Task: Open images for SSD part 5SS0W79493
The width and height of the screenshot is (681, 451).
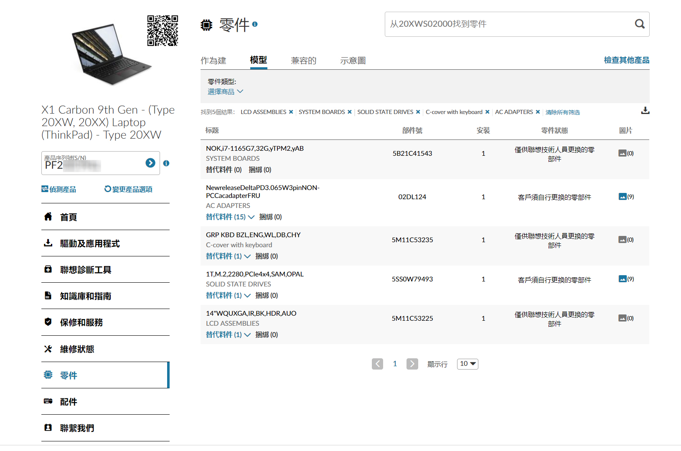Action: (625, 279)
